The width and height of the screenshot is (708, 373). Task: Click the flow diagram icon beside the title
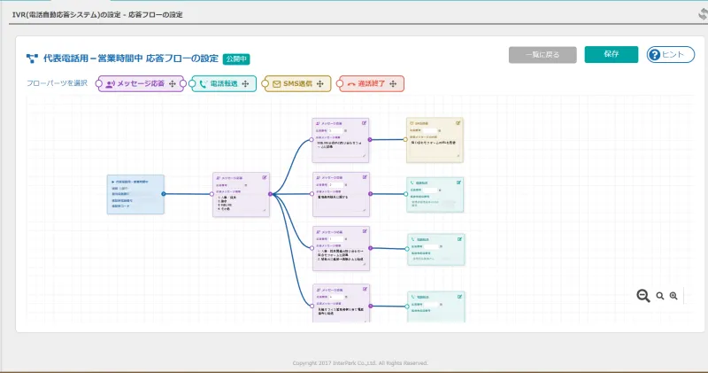32,58
